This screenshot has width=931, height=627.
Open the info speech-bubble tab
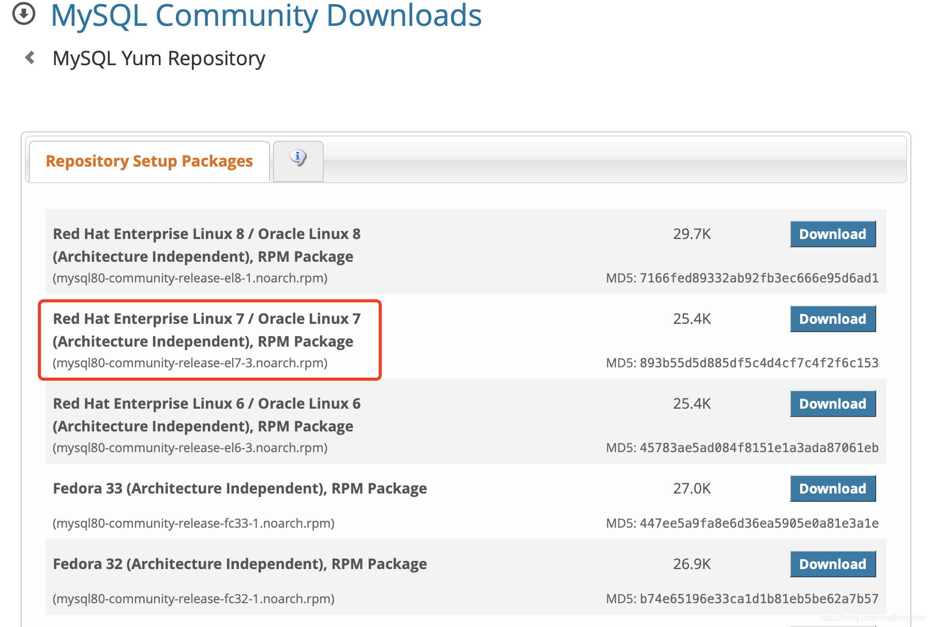pos(298,161)
